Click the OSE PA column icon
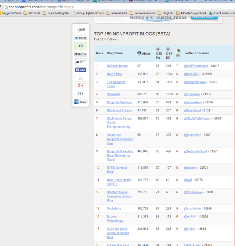The image size is (235, 246). (x=158, y=49)
